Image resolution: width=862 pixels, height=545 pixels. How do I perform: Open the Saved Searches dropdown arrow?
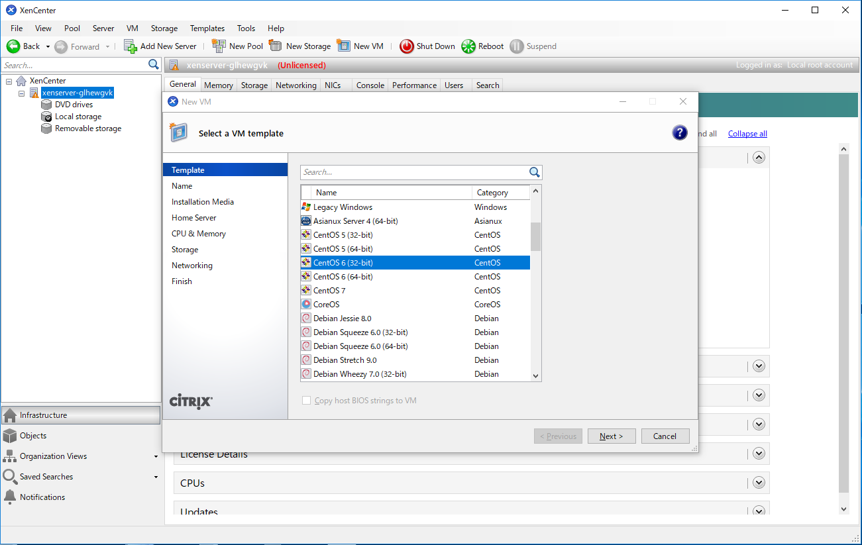(156, 477)
